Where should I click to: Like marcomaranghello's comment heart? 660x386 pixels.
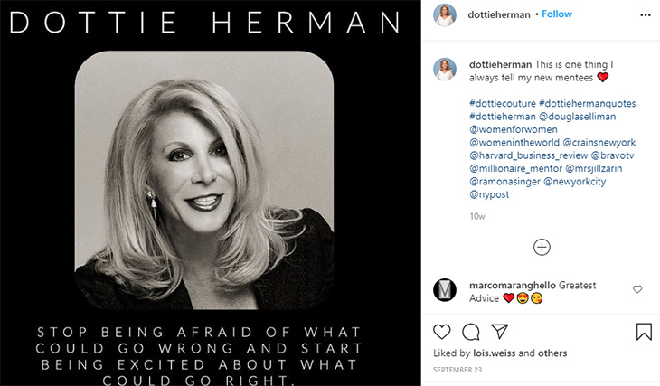coord(637,289)
